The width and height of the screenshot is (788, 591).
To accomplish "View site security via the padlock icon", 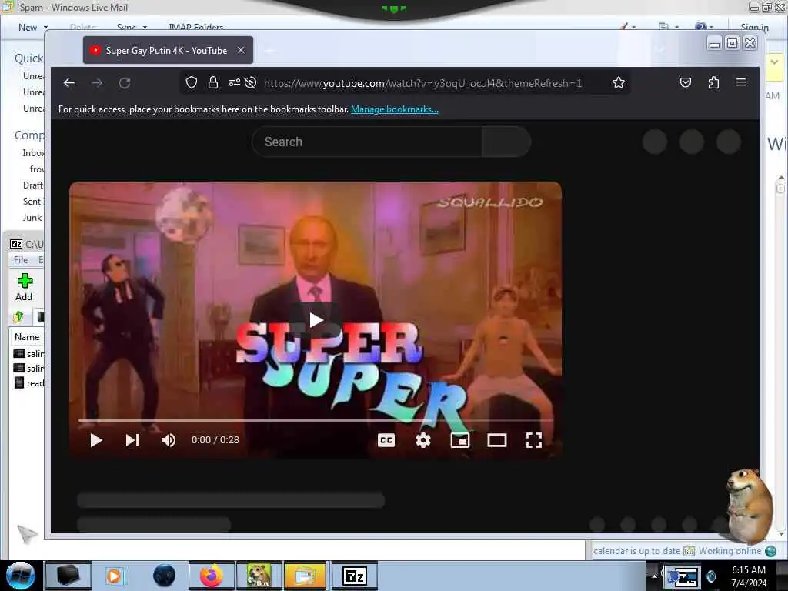I will tap(213, 82).
